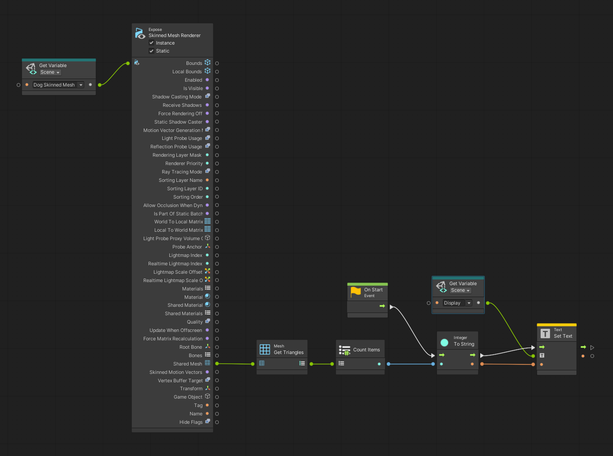Click the Bounds output port
613x456 pixels.
pyautogui.click(x=217, y=64)
